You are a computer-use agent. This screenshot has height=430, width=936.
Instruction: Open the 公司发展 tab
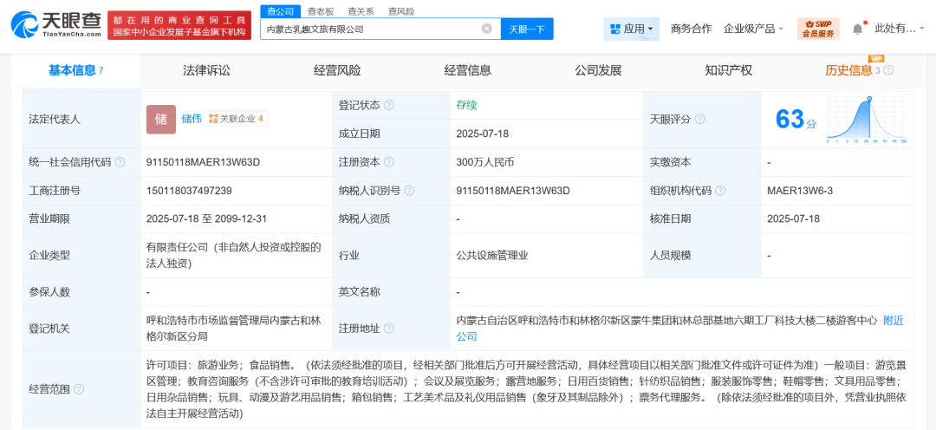pos(598,70)
